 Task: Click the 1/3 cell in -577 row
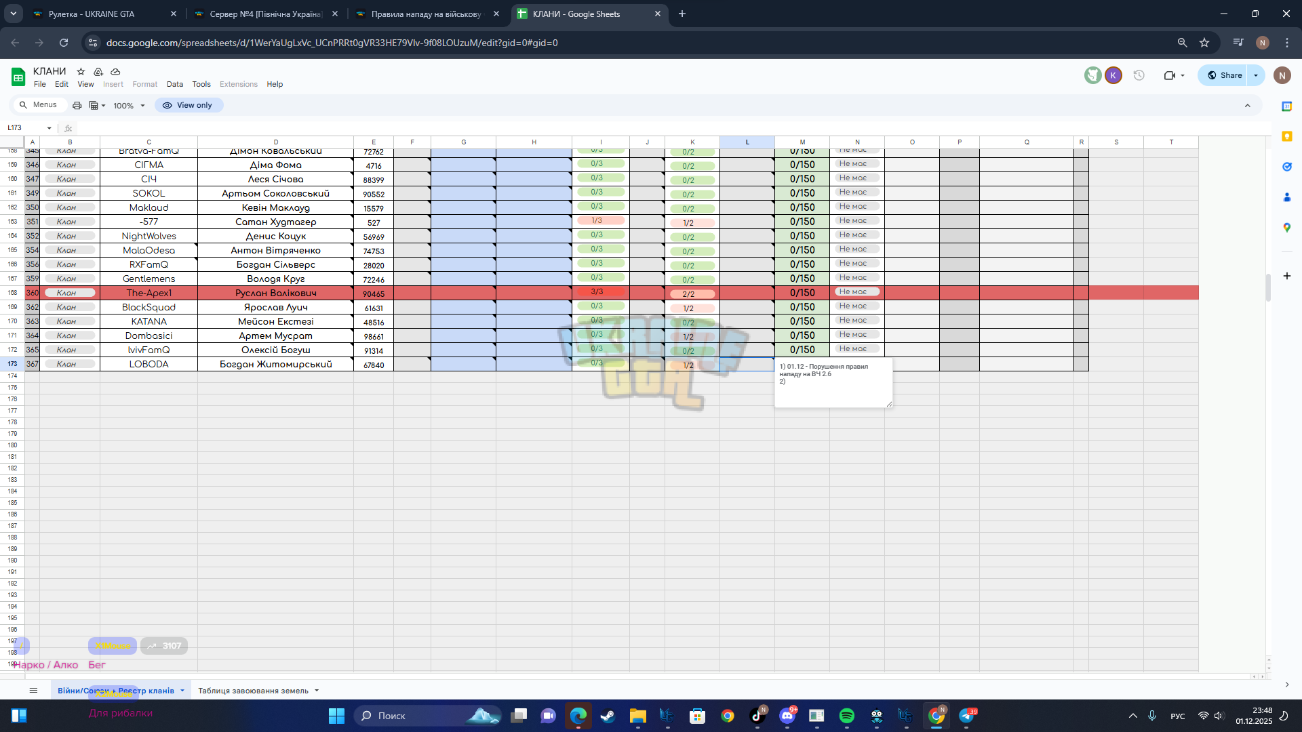[601, 221]
